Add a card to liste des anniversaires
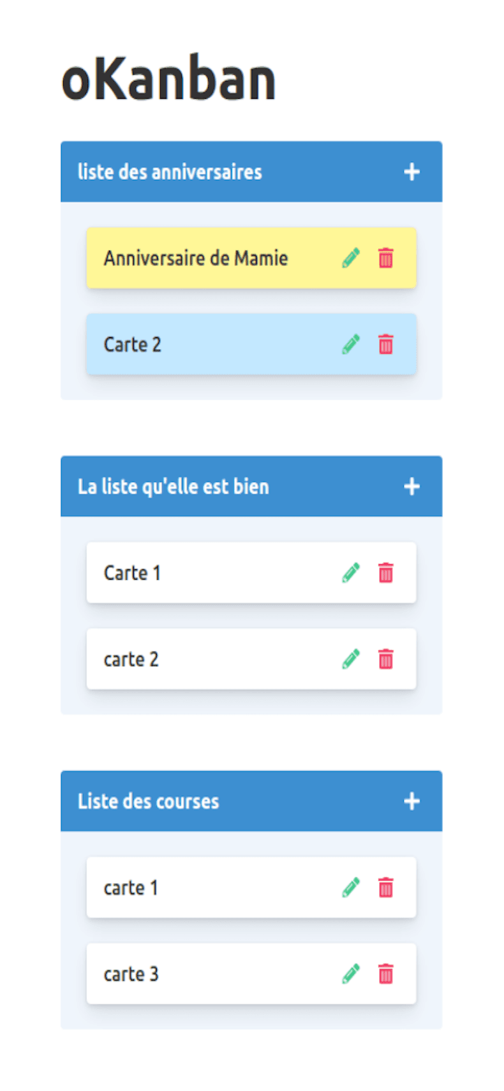This screenshot has width=504, height=1091. point(411,172)
